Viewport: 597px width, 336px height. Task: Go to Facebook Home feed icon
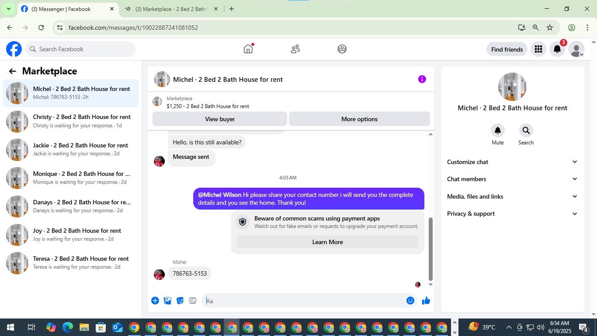248,49
